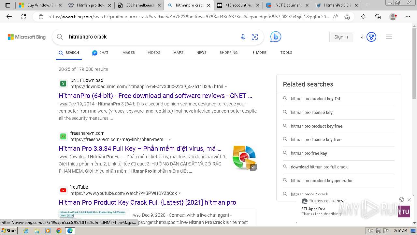The image size is (417, 235).
Task: Start voice search with microphone icon
Action: [243, 37]
